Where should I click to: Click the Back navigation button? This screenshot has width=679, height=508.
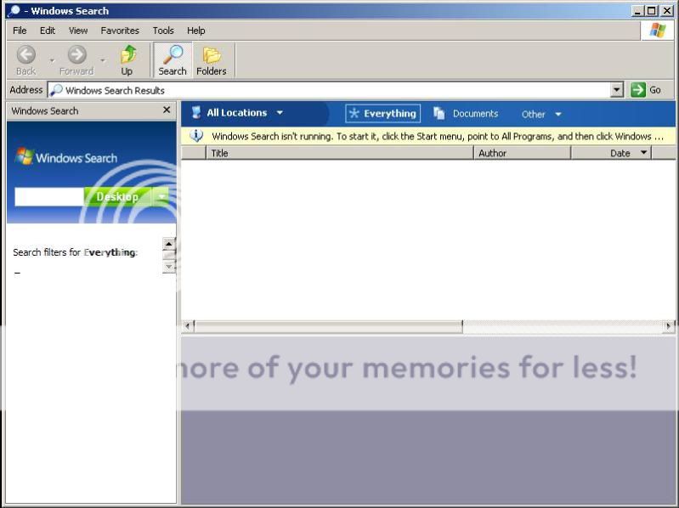click(x=26, y=60)
